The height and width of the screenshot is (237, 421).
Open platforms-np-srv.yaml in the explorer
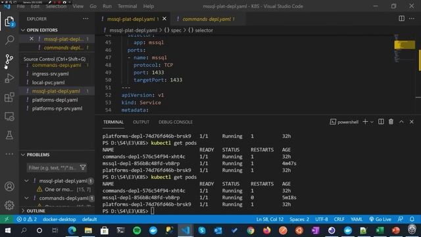(x=57, y=109)
